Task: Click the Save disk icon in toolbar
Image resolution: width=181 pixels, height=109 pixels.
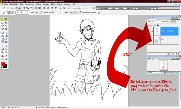Action: (24, 8)
